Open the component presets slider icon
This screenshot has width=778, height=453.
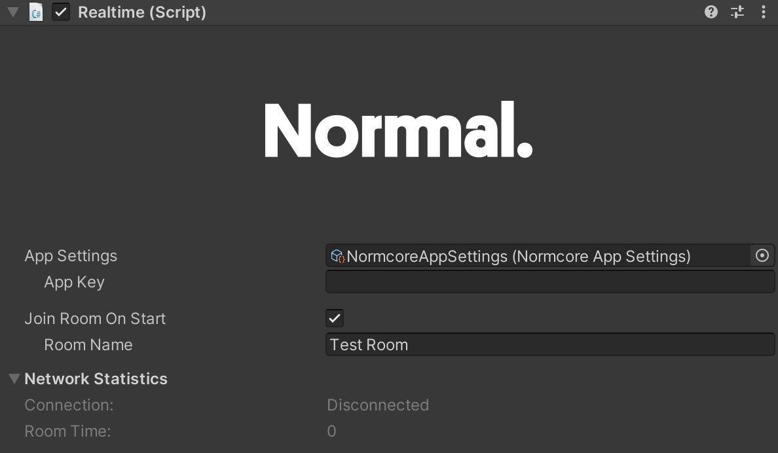click(737, 12)
